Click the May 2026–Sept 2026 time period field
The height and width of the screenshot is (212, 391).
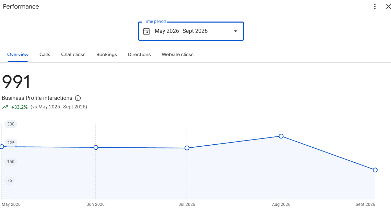tap(191, 31)
